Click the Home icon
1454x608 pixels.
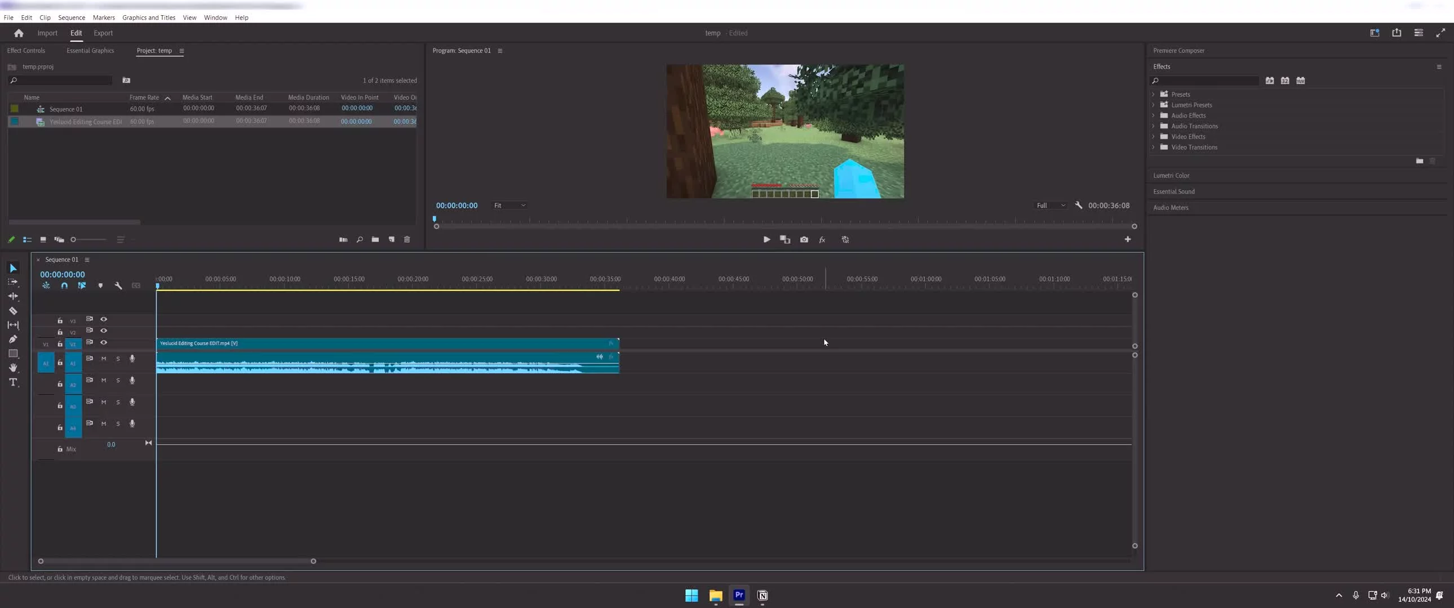19,33
